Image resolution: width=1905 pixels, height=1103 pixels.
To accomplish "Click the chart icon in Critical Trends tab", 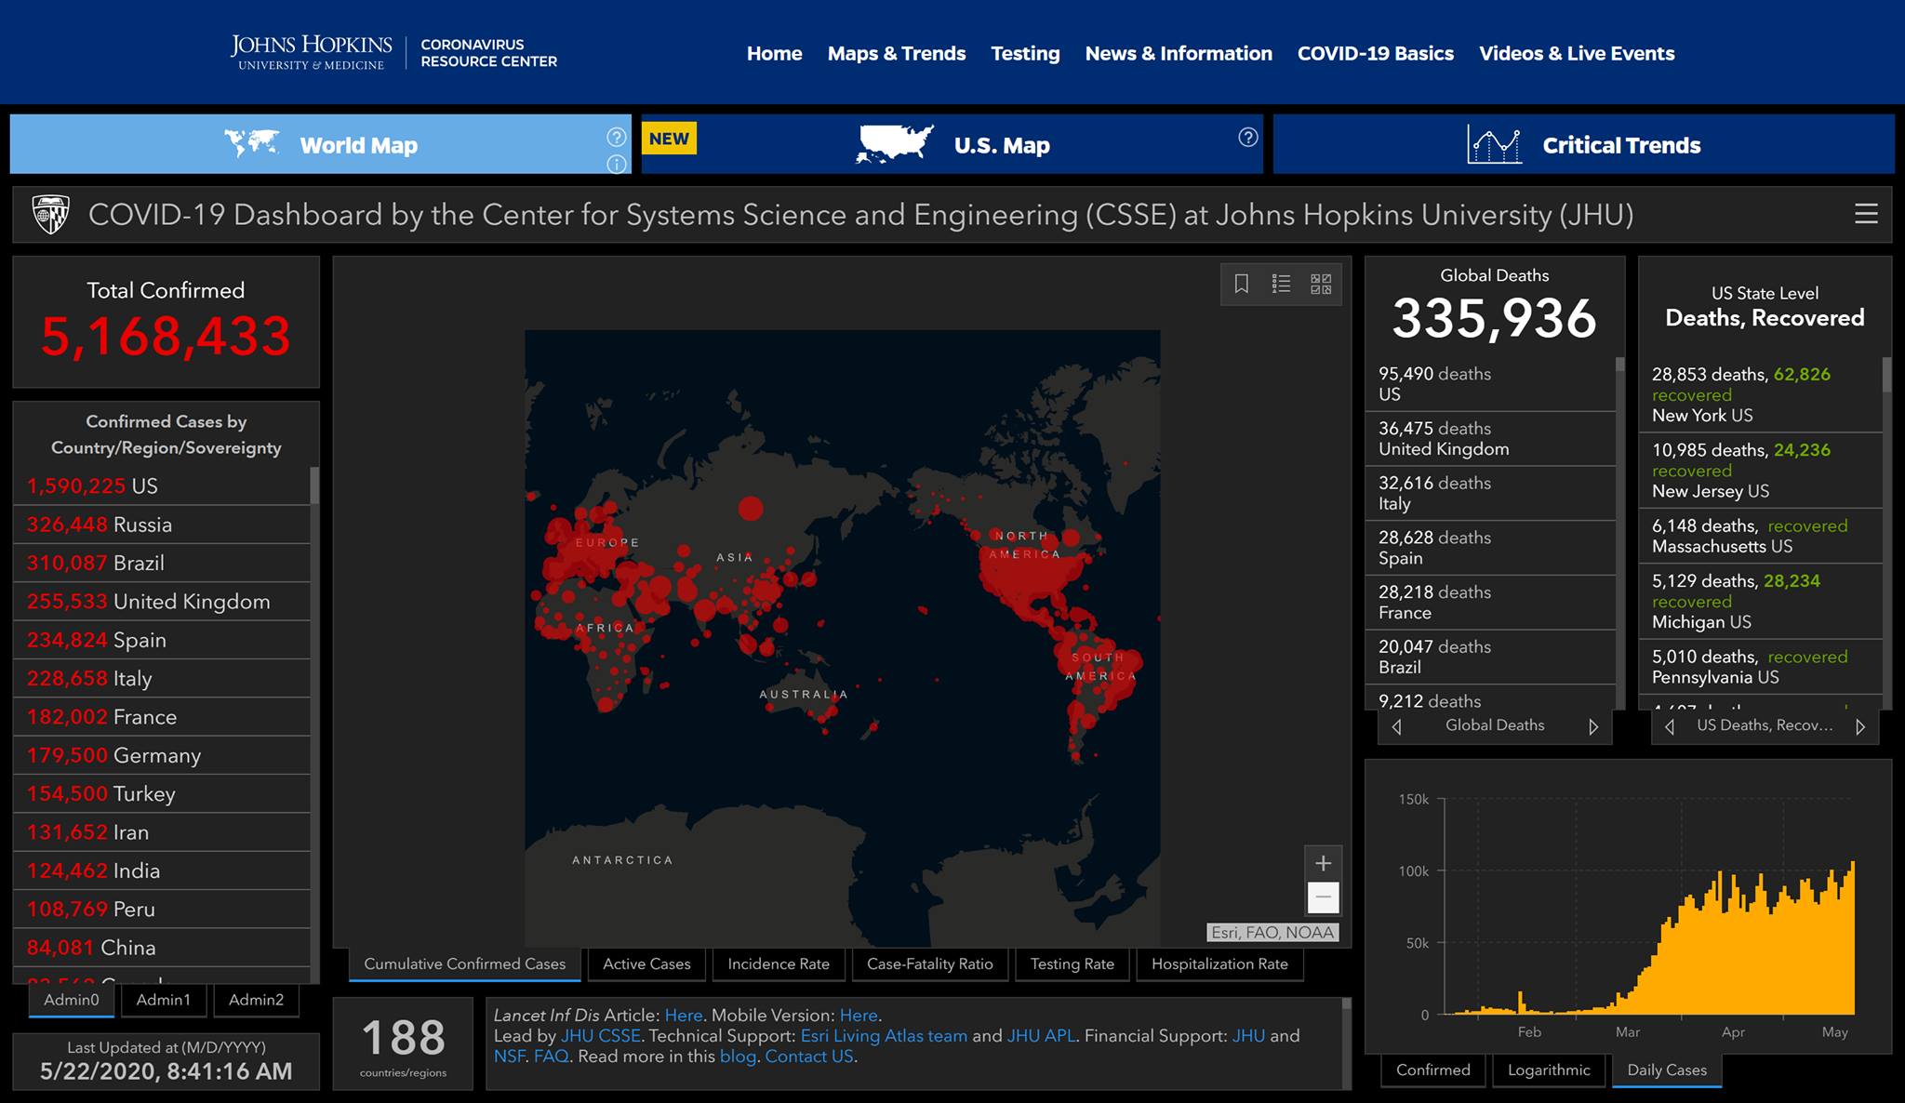I will click(x=1494, y=144).
